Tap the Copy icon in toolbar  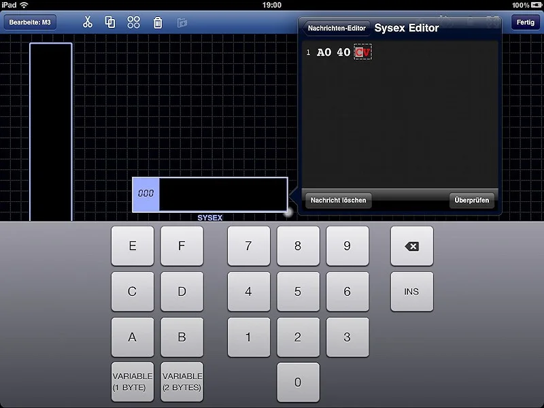tap(110, 22)
